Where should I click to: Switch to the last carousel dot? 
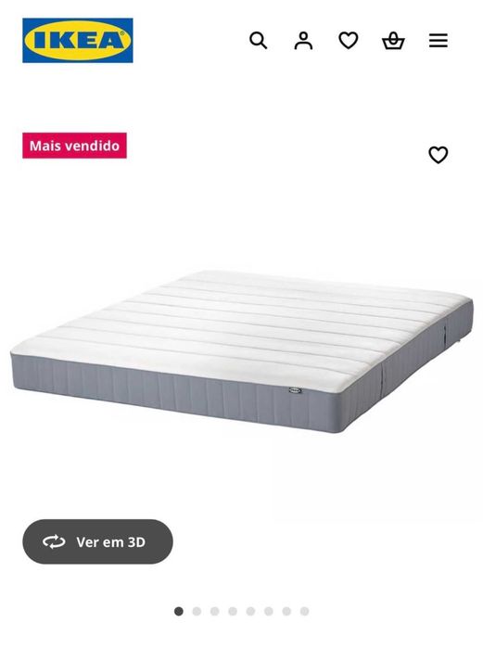pyautogui.click(x=304, y=611)
